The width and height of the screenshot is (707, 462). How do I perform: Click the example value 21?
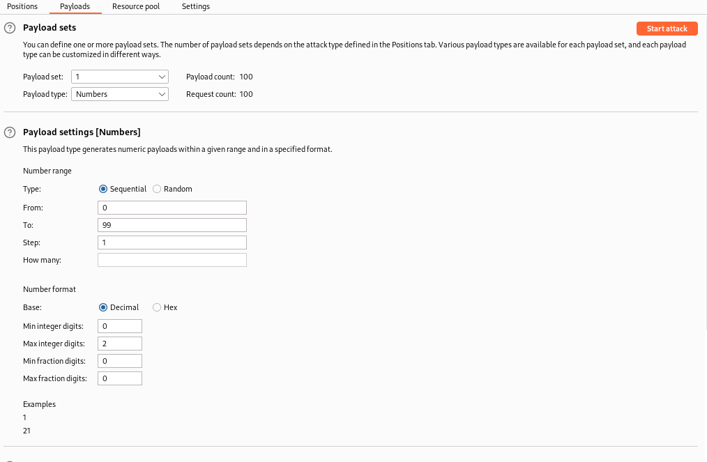(26, 431)
